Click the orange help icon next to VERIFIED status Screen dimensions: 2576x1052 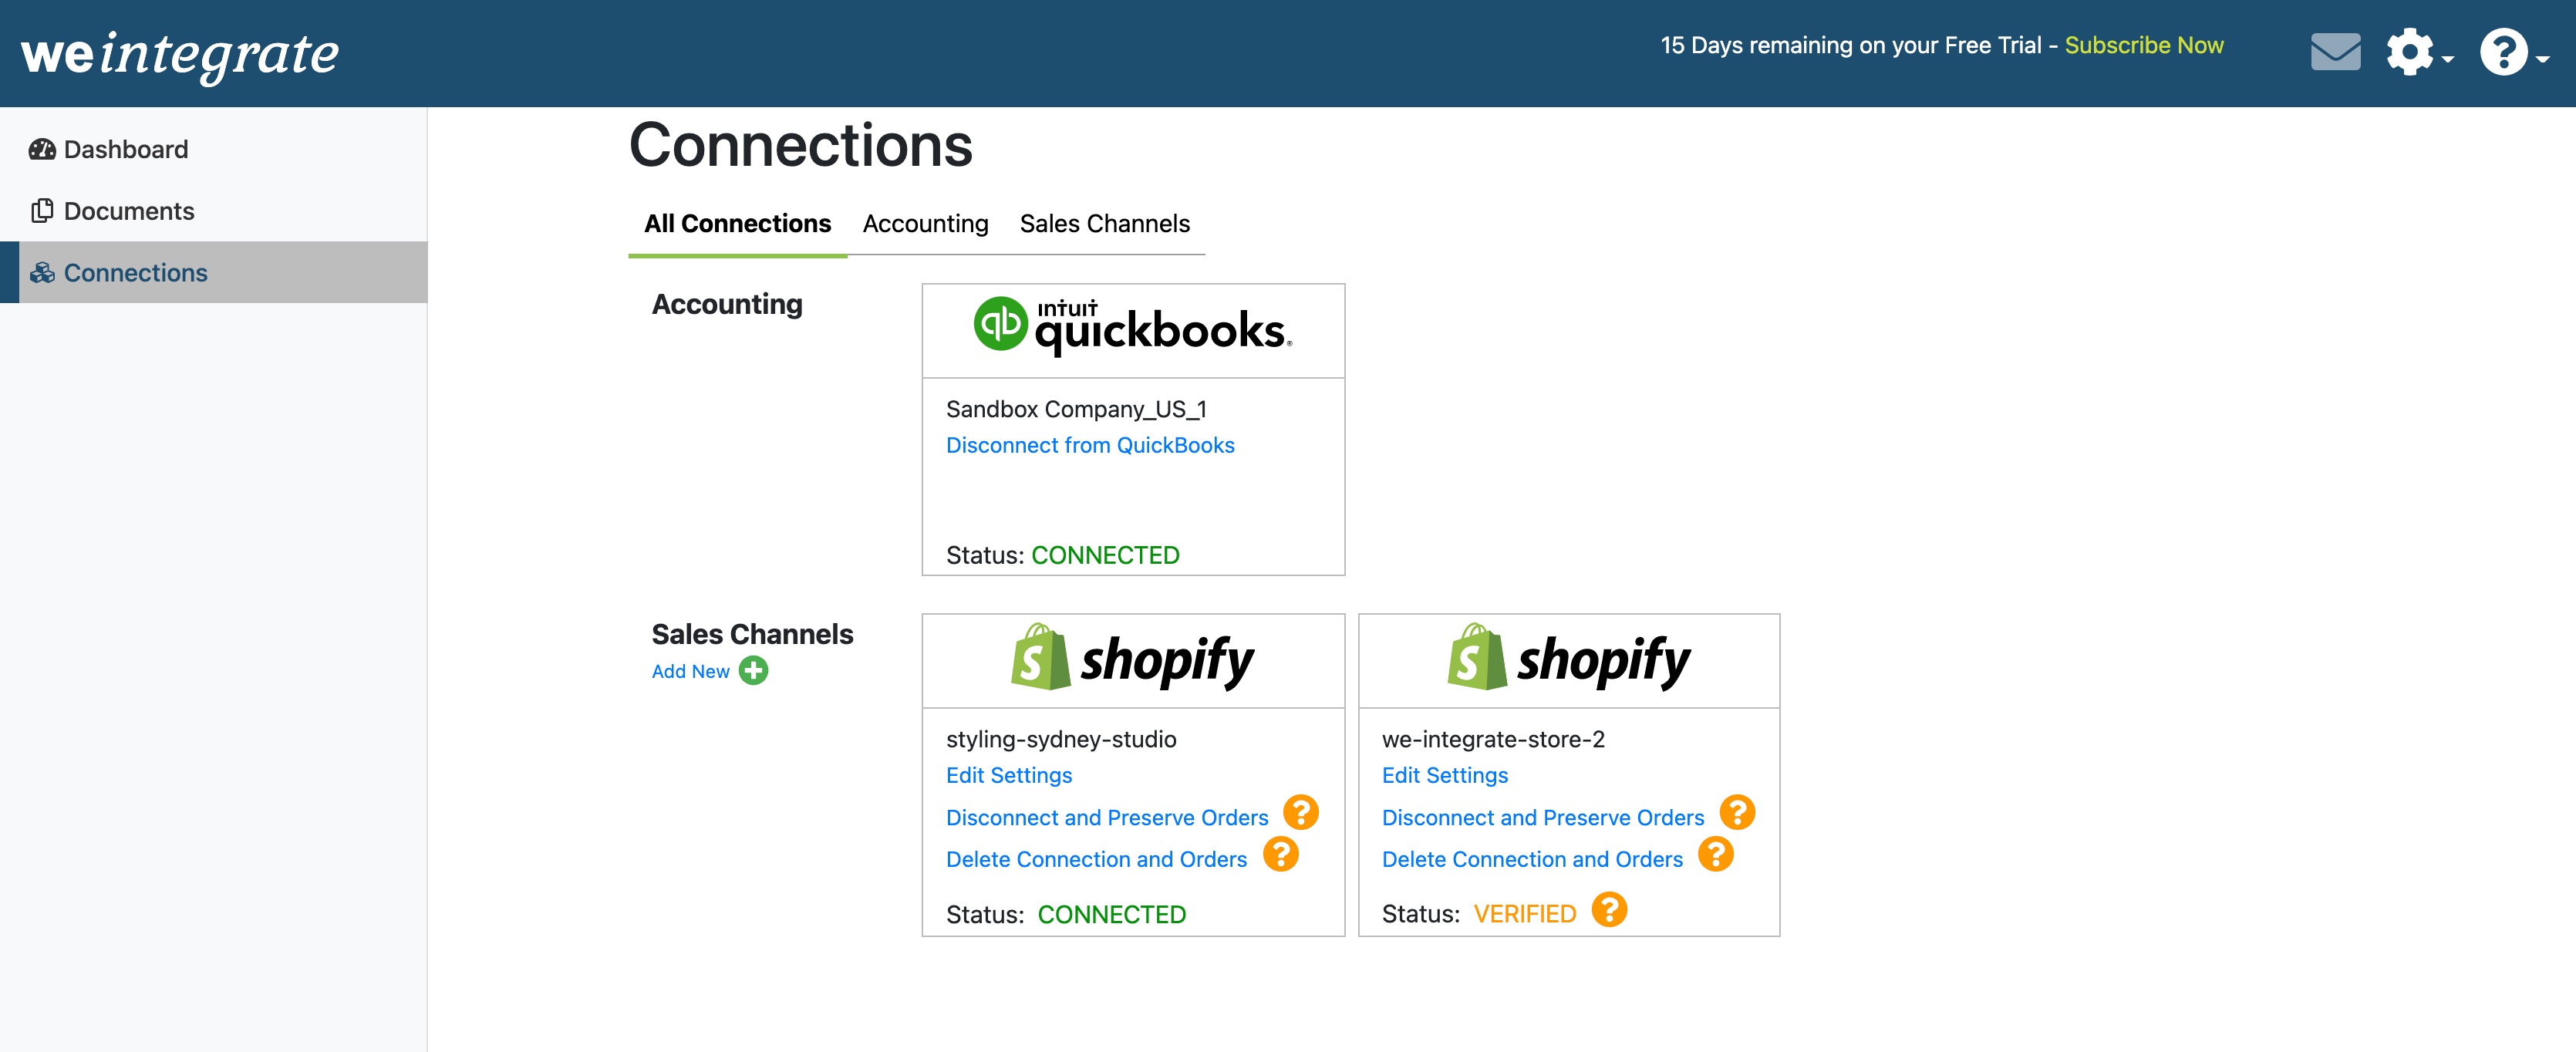click(x=1609, y=910)
